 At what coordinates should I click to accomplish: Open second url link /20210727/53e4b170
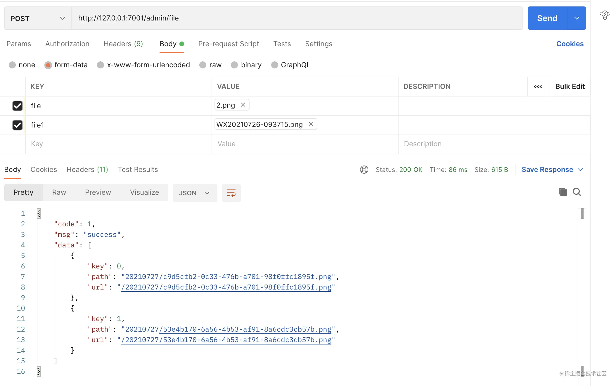(226, 340)
